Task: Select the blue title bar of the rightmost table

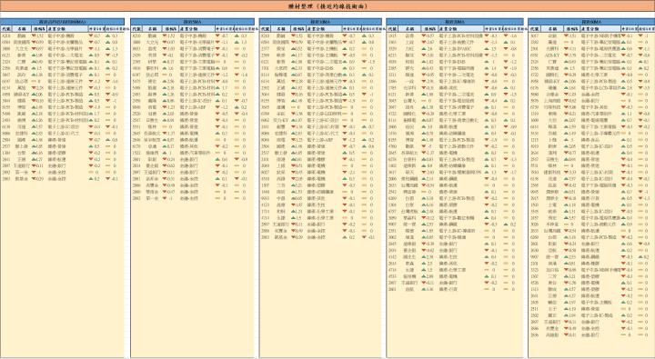Action: [591, 21]
